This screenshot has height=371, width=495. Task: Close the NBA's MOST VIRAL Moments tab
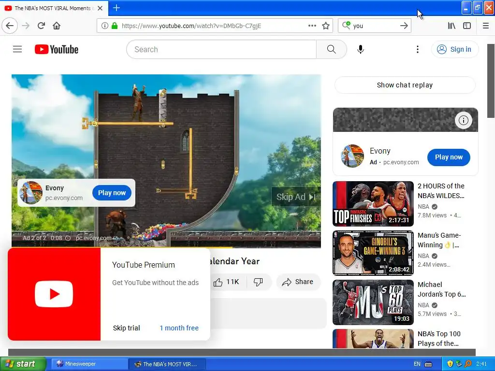100,8
